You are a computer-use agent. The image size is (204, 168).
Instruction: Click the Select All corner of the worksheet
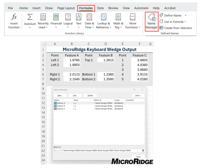(44, 44)
